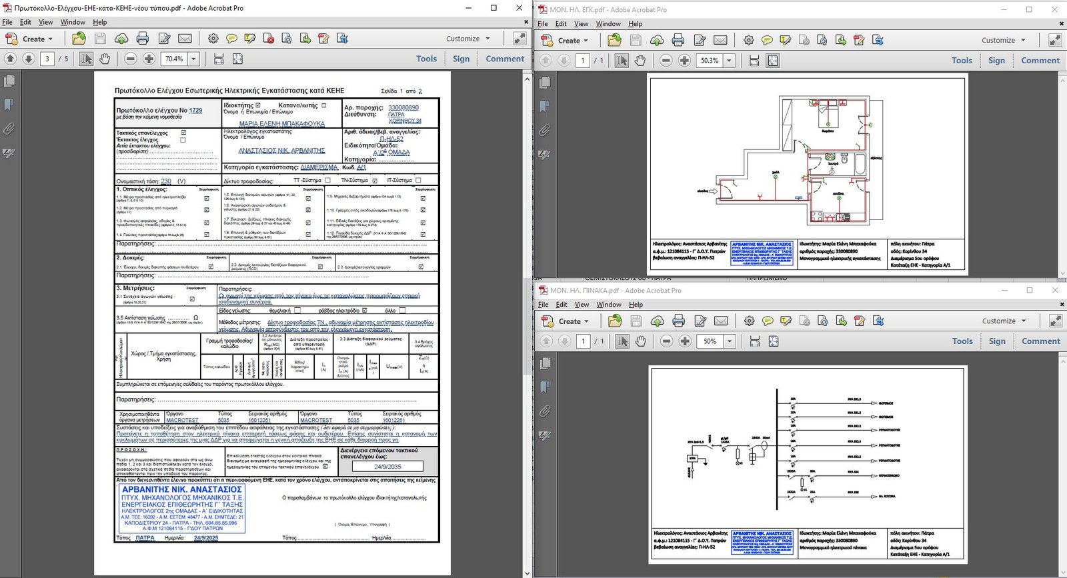
Task: Click Zoom In plus button in left window
Action: pos(149,59)
